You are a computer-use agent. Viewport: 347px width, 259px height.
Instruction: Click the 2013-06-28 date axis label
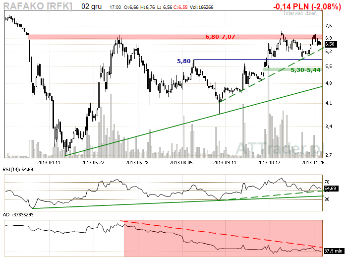click(137, 163)
